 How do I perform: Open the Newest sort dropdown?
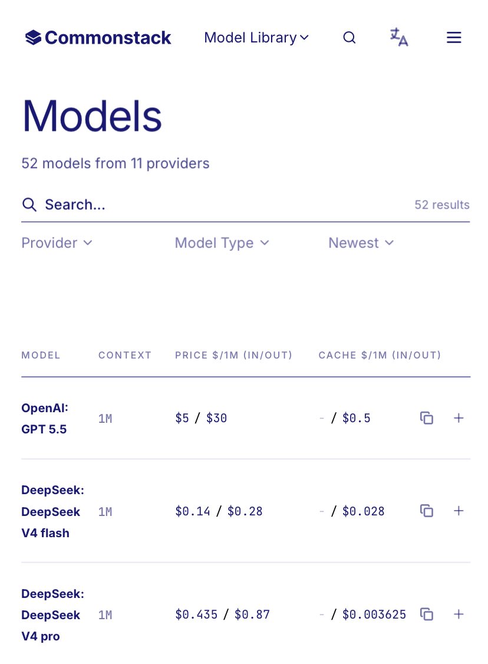(x=361, y=242)
